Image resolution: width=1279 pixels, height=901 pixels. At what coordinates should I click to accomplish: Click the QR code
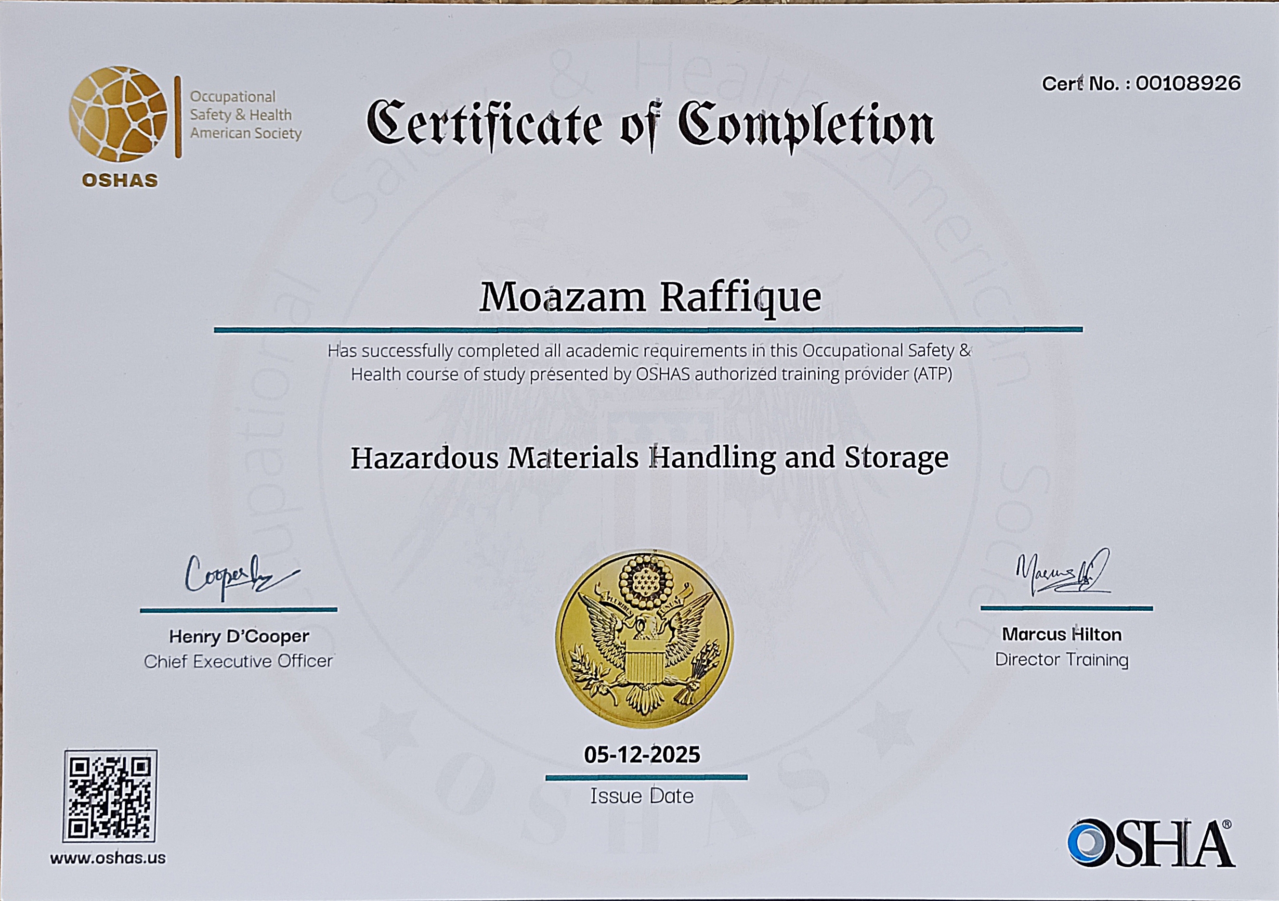[x=110, y=796]
